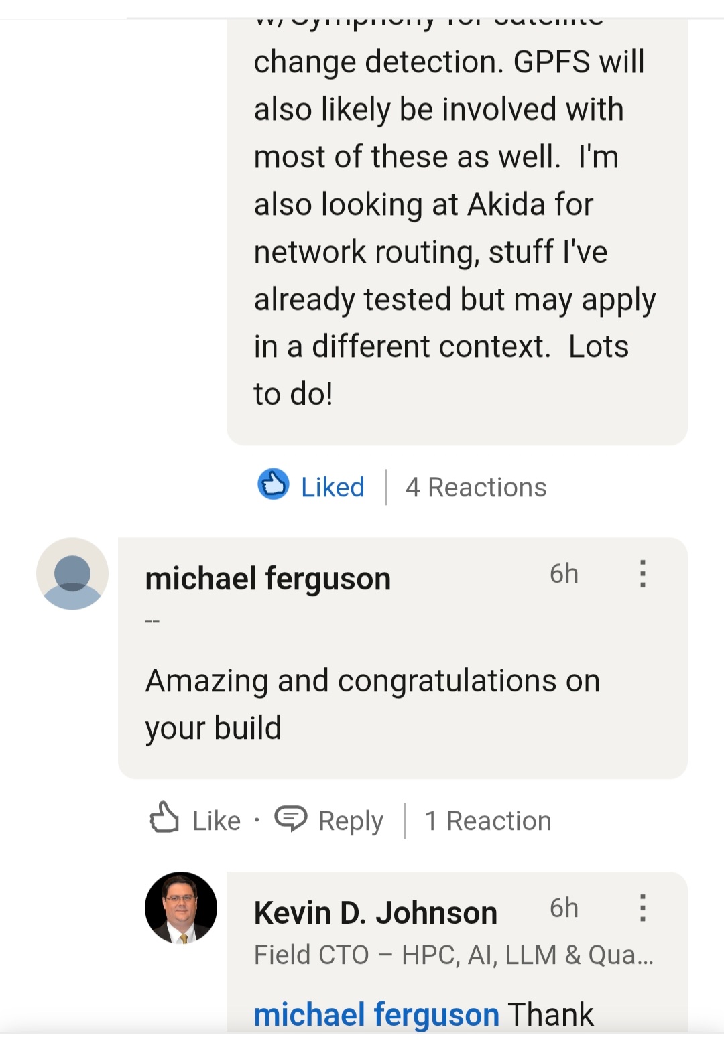Select Kevin D. Johnson's name
Image resolution: width=724 pixels, height=1045 pixels.
pyautogui.click(x=375, y=911)
